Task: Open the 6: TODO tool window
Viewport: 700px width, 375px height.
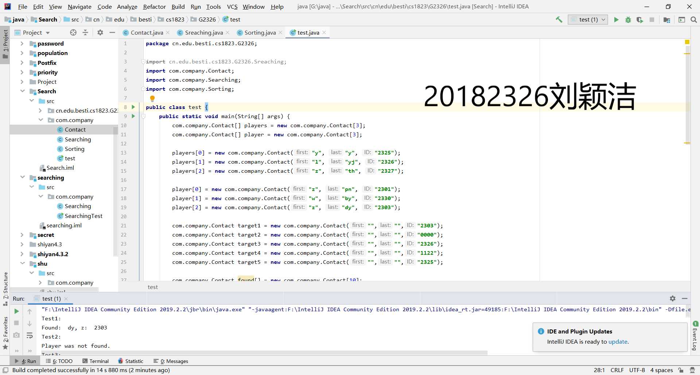Action: point(59,361)
